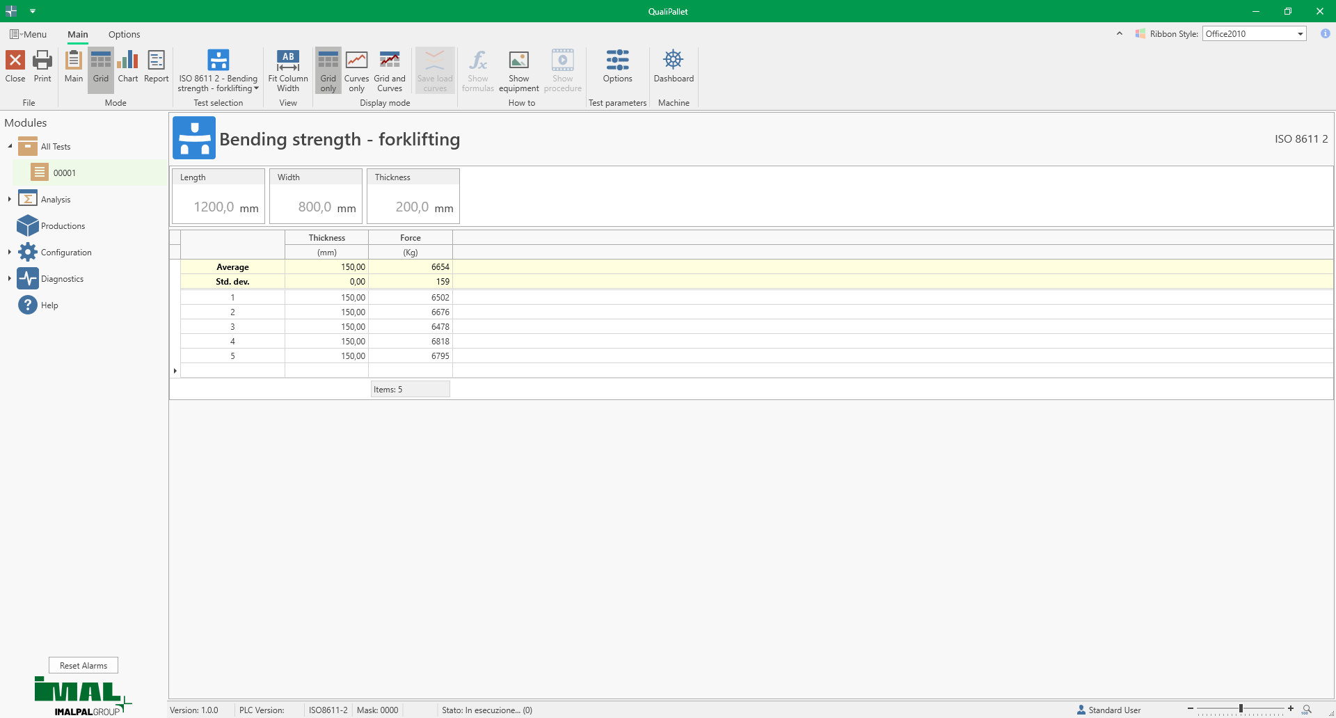
Task: Open the Report view
Action: [156, 67]
